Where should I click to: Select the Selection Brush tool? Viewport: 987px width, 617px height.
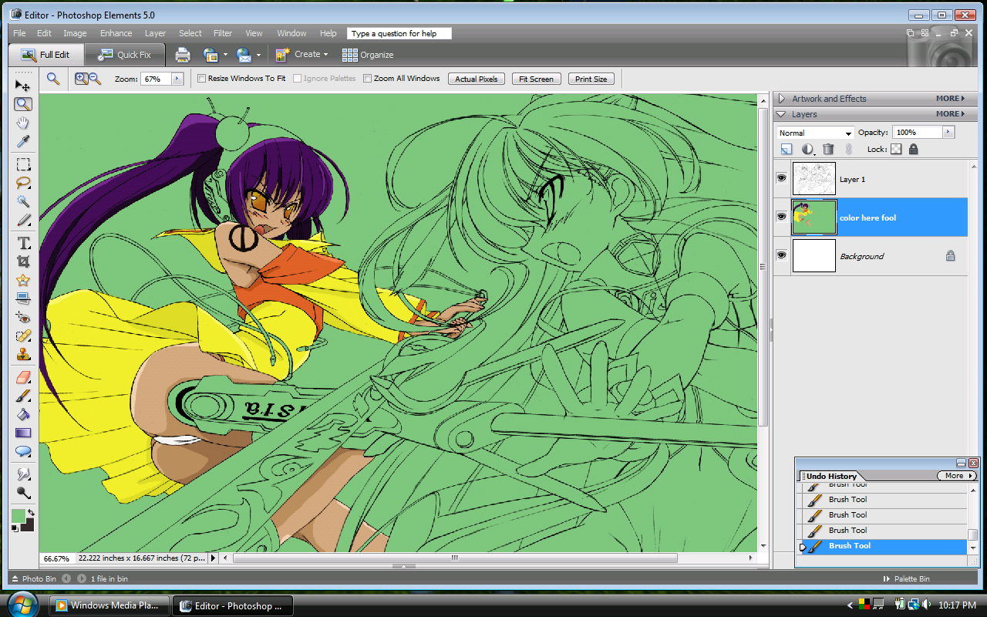[23, 221]
